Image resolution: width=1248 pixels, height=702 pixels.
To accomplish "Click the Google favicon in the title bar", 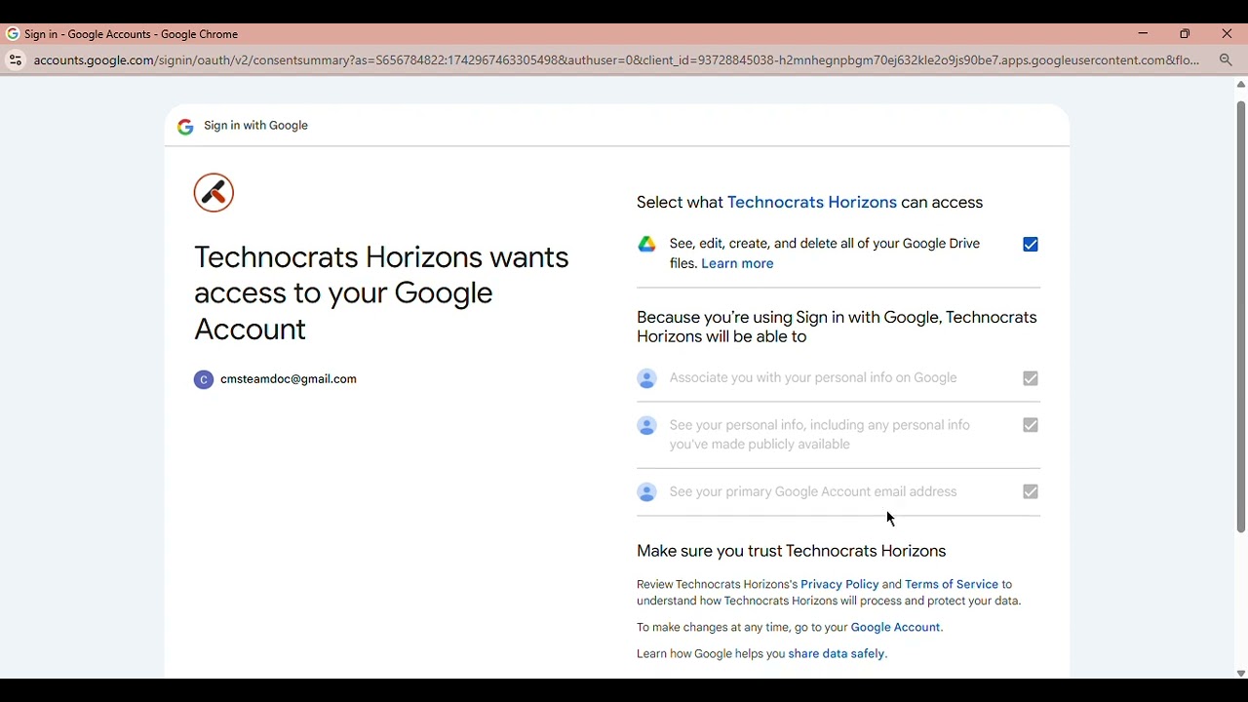I will point(13,34).
